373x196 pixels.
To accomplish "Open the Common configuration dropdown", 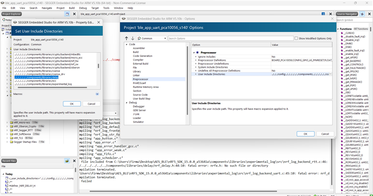I will click(152, 38).
